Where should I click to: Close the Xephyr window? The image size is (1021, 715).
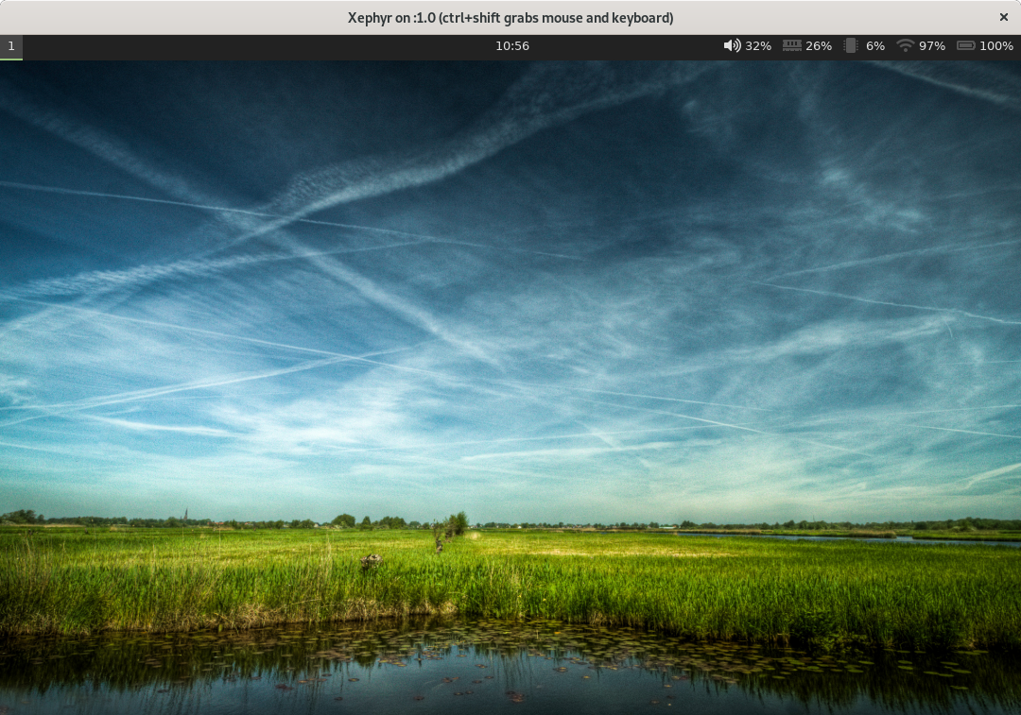[1003, 17]
